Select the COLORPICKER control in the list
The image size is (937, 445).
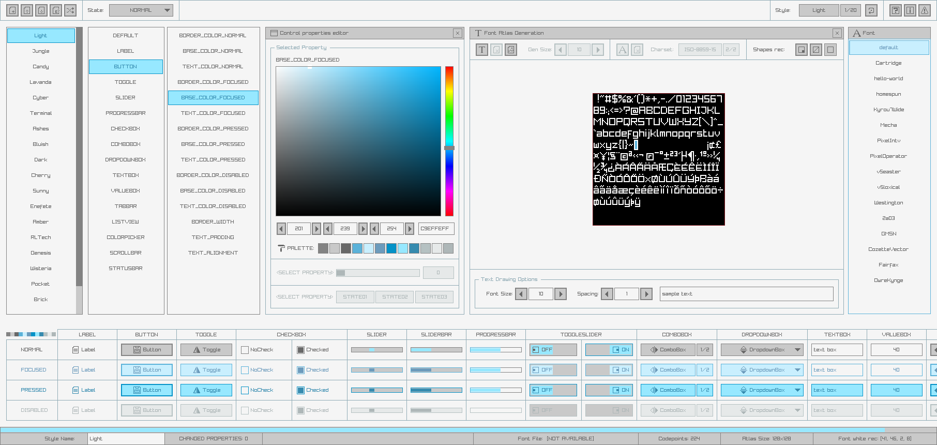click(126, 238)
